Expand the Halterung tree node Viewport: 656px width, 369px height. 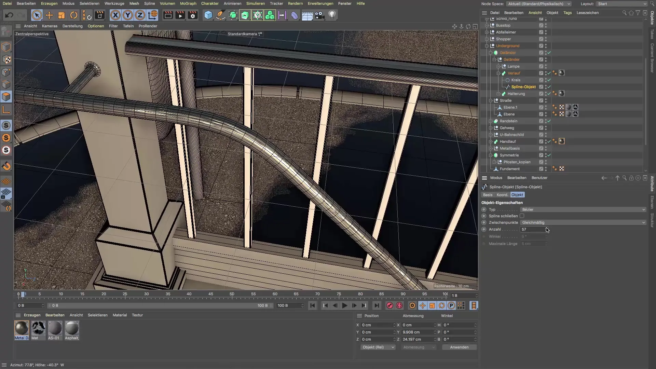498,94
